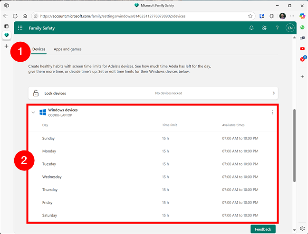Go to the browser home page

[25, 16]
